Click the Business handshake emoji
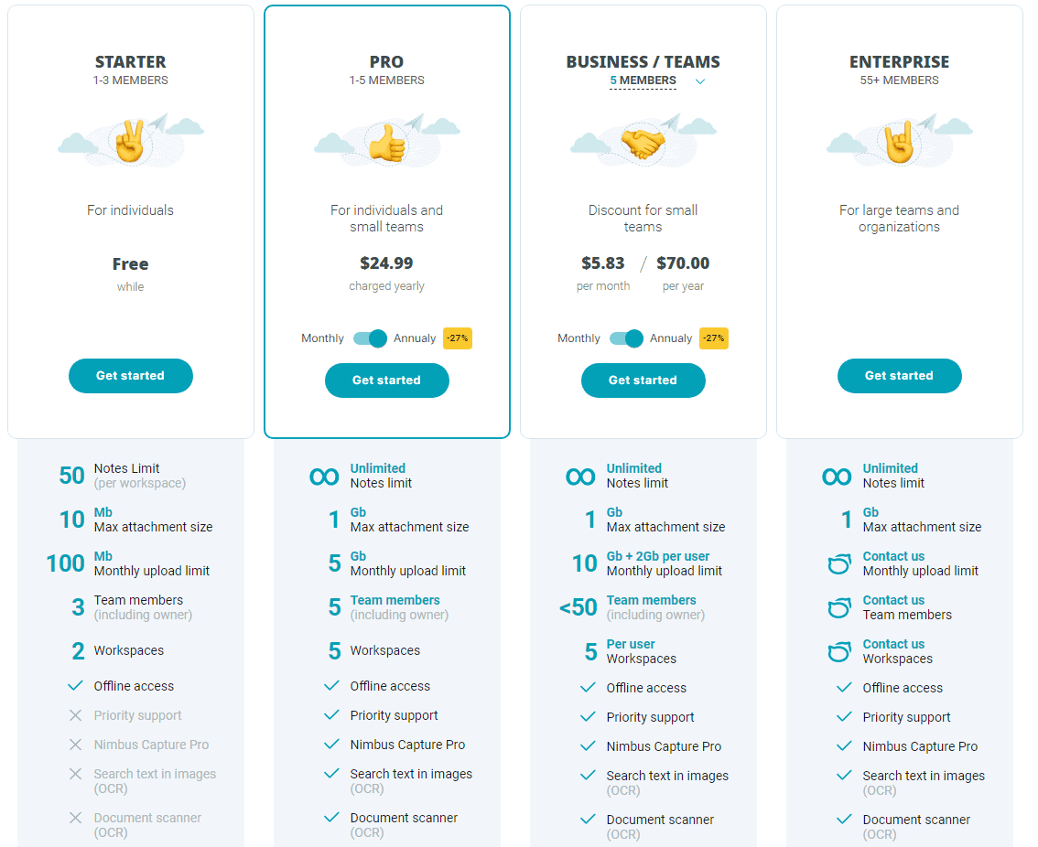 coord(643,143)
